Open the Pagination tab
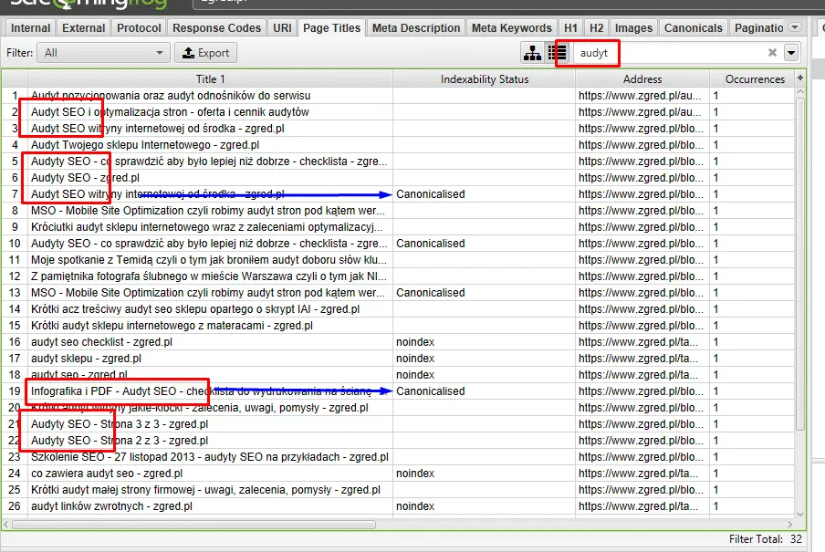The height and width of the screenshot is (552, 825). (x=758, y=28)
